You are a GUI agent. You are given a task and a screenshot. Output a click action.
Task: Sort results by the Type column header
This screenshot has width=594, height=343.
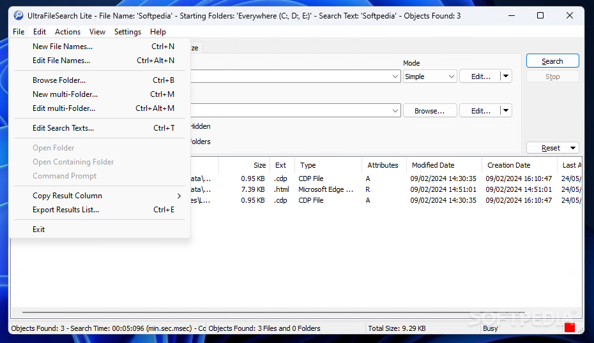tap(328, 165)
